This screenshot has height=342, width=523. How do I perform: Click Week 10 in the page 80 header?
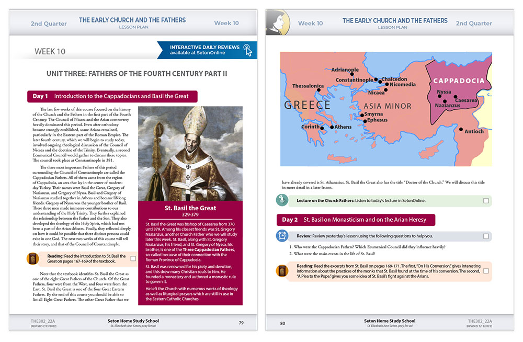[x=311, y=24]
